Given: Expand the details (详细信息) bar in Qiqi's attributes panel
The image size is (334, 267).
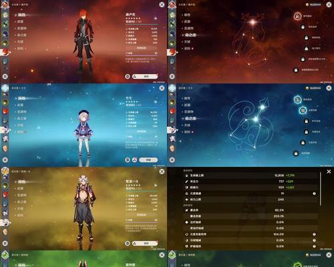Looking at the screenshot, I should pos(142,131).
